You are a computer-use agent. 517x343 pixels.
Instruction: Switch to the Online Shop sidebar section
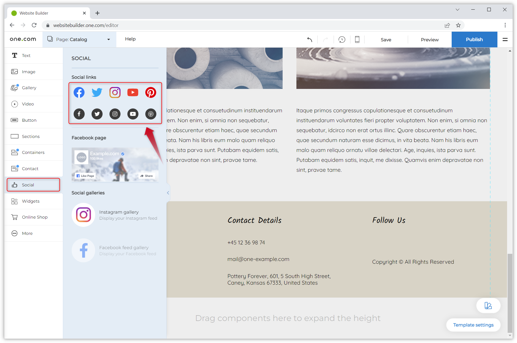click(34, 217)
